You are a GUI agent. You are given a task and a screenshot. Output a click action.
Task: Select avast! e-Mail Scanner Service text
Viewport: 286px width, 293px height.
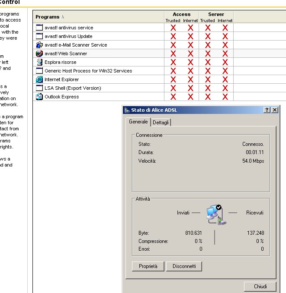(76, 45)
